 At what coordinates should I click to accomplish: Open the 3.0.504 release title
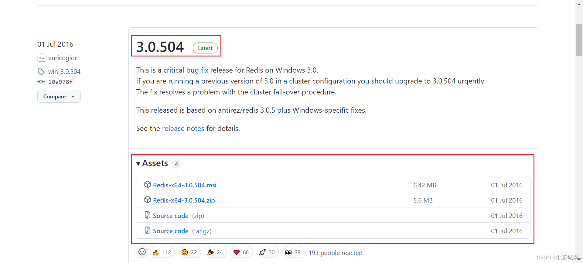point(160,47)
